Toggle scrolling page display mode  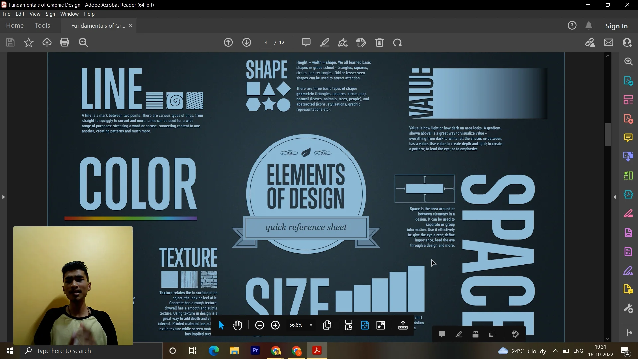349,325
